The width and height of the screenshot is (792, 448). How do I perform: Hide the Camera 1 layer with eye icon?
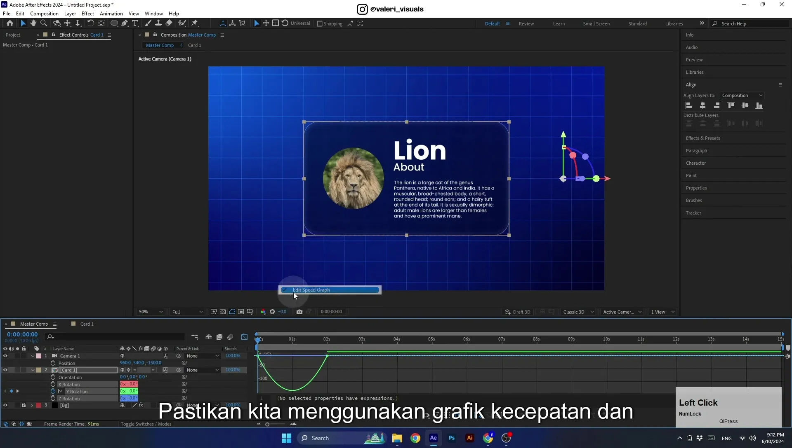[x=5, y=356]
